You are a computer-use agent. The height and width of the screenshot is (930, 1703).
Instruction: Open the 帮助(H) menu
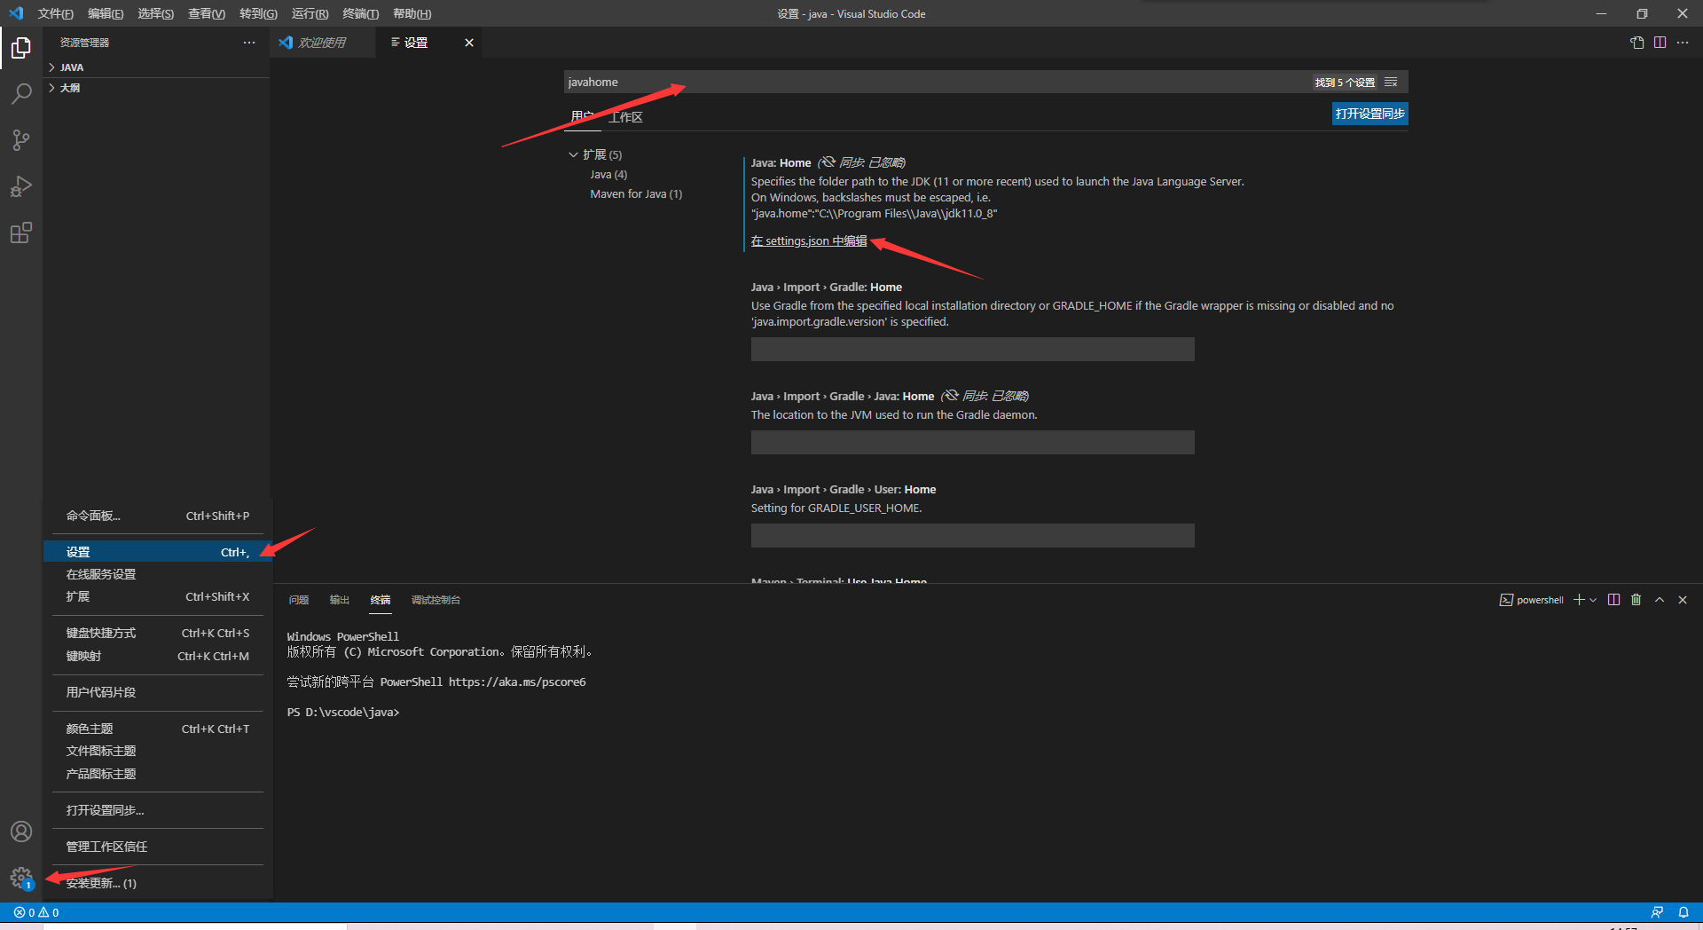[x=412, y=13]
